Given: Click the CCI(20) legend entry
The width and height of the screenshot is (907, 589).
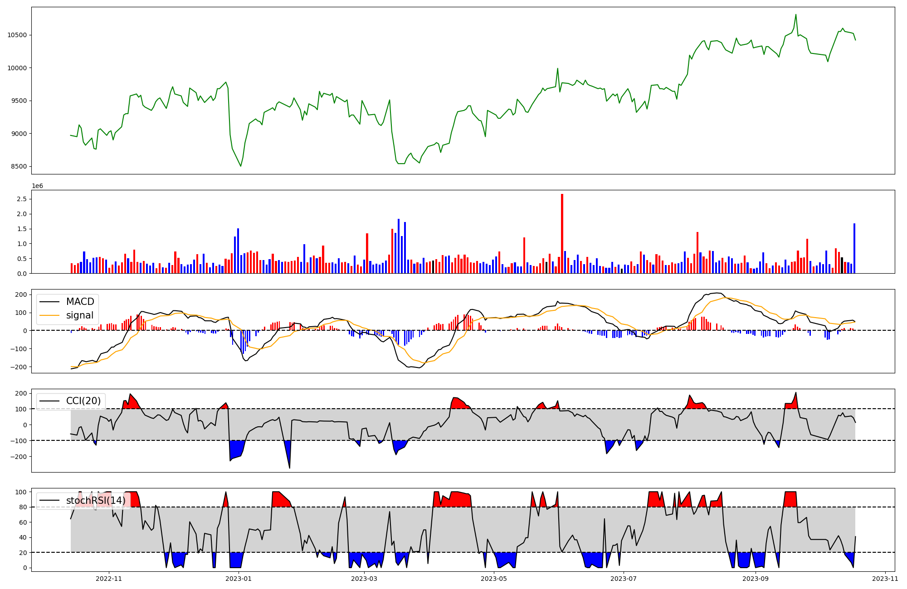Looking at the screenshot, I should point(83,401).
